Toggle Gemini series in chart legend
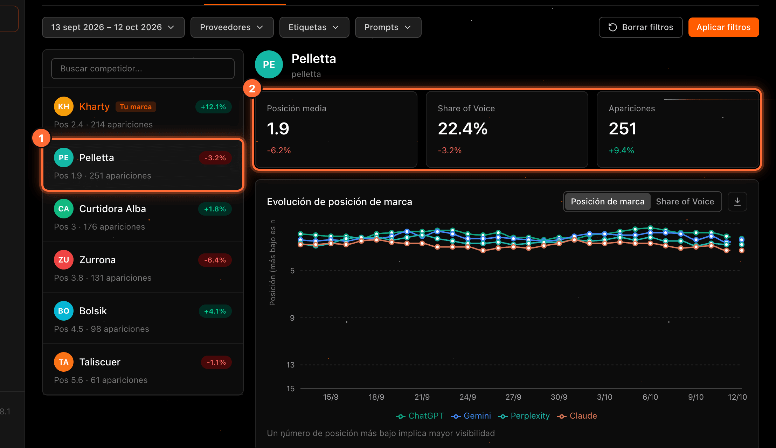Screen dimensions: 776x448 [x=471, y=416]
